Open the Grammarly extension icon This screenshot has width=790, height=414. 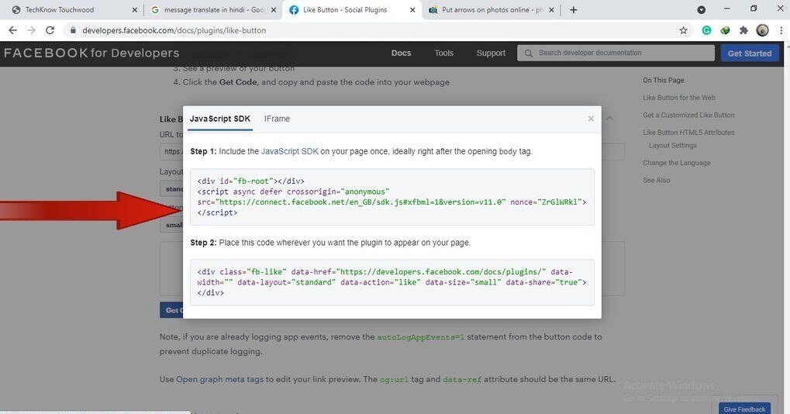[x=706, y=30]
